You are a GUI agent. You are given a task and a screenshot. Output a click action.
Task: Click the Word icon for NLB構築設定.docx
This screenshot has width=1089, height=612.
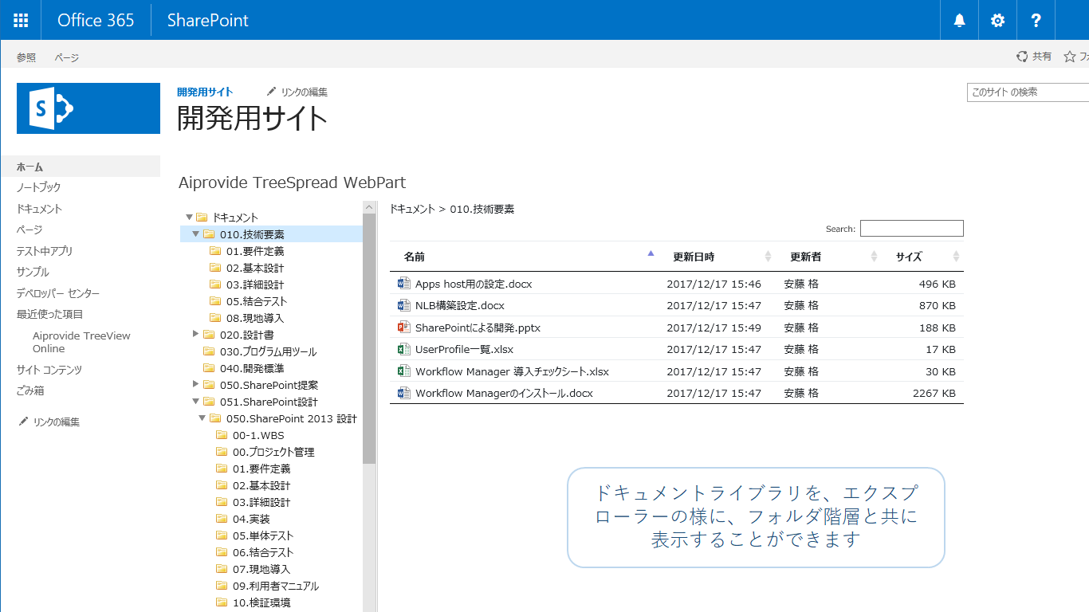[x=403, y=305]
